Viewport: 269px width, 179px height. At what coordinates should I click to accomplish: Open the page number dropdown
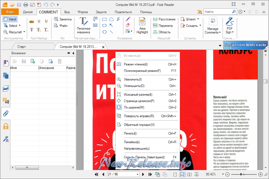click(138, 174)
